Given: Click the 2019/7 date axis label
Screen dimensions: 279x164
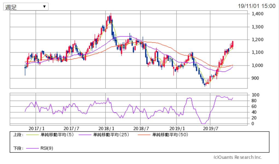Looking at the screenshot, I should tap(211, 128).
